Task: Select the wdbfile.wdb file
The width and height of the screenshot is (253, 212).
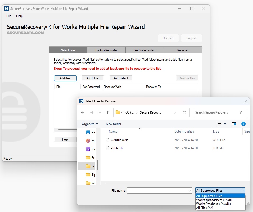Action: point(119,140)
